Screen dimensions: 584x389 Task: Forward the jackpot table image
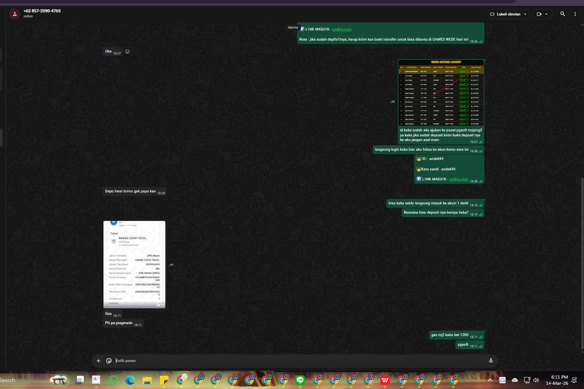(x=392, y=102)
